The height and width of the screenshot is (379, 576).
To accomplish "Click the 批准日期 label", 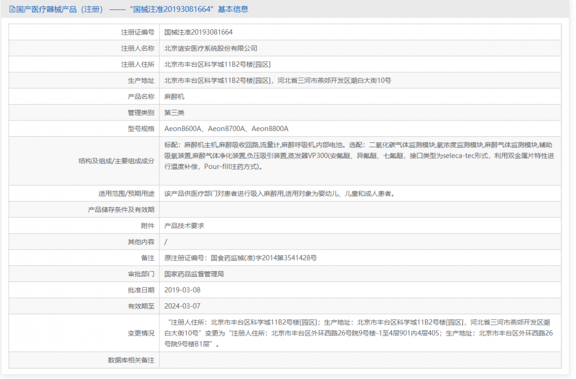I will click(x=141, y=290).
